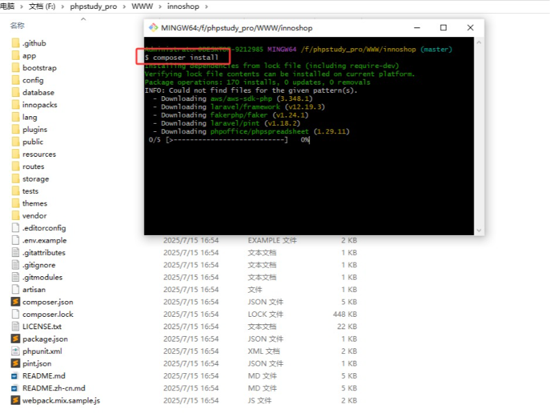Screen dimensions: 550x413
Task: Click the webpack.mix.sample.js file icon
Action: 15,400
